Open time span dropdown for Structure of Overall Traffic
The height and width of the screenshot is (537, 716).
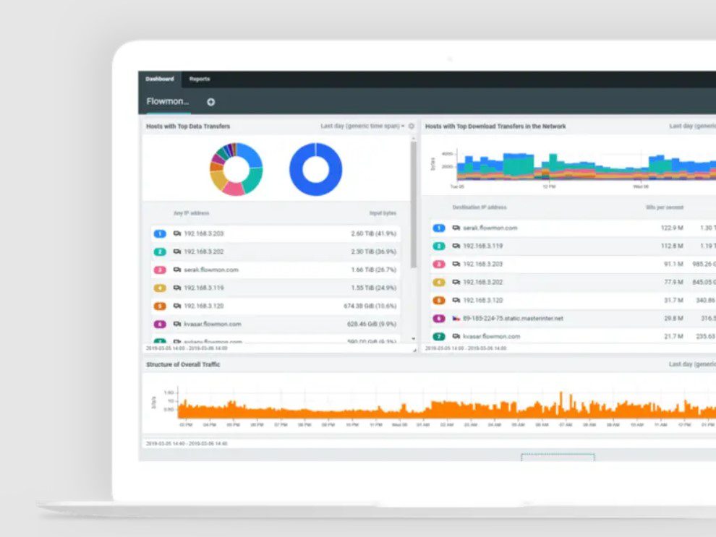[x=692, y=365]
